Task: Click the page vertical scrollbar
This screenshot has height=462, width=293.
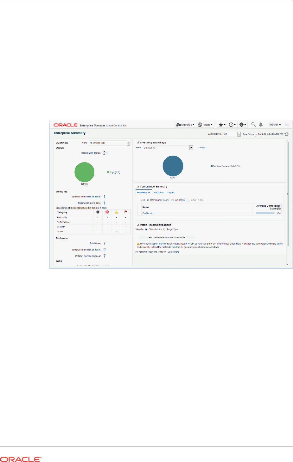Action: pyautogui.click(x=288, y=193)
